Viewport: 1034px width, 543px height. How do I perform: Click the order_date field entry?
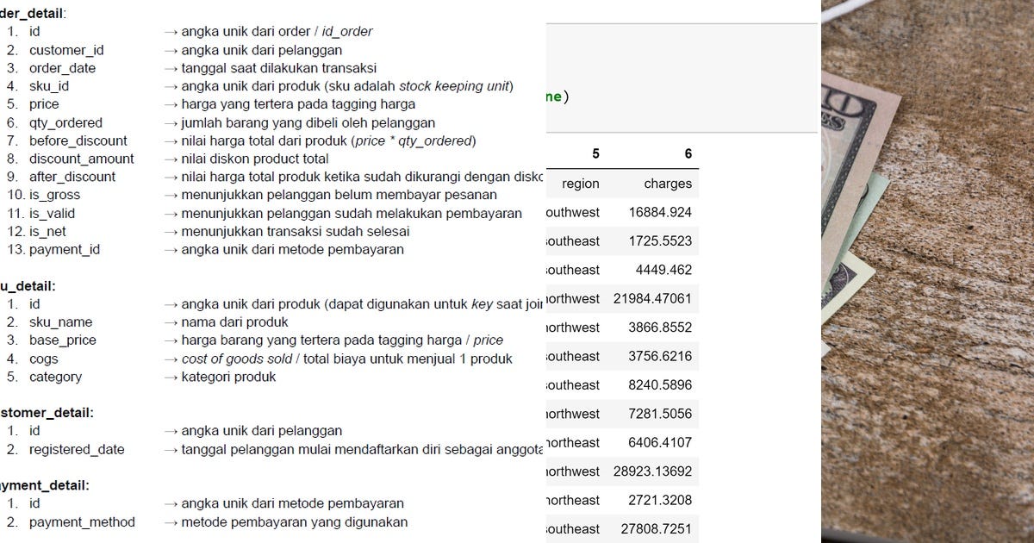click(60, 67)
